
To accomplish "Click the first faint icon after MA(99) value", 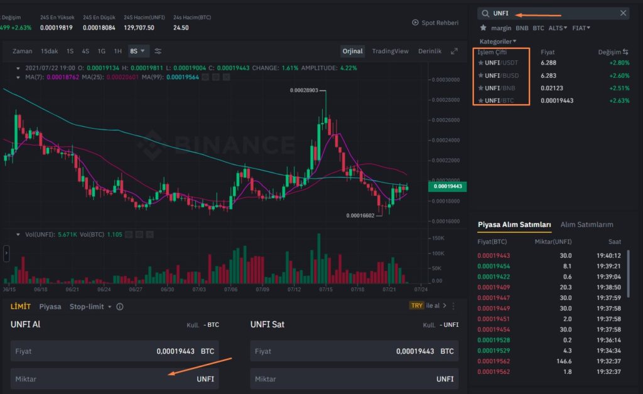I will (205, 77).
